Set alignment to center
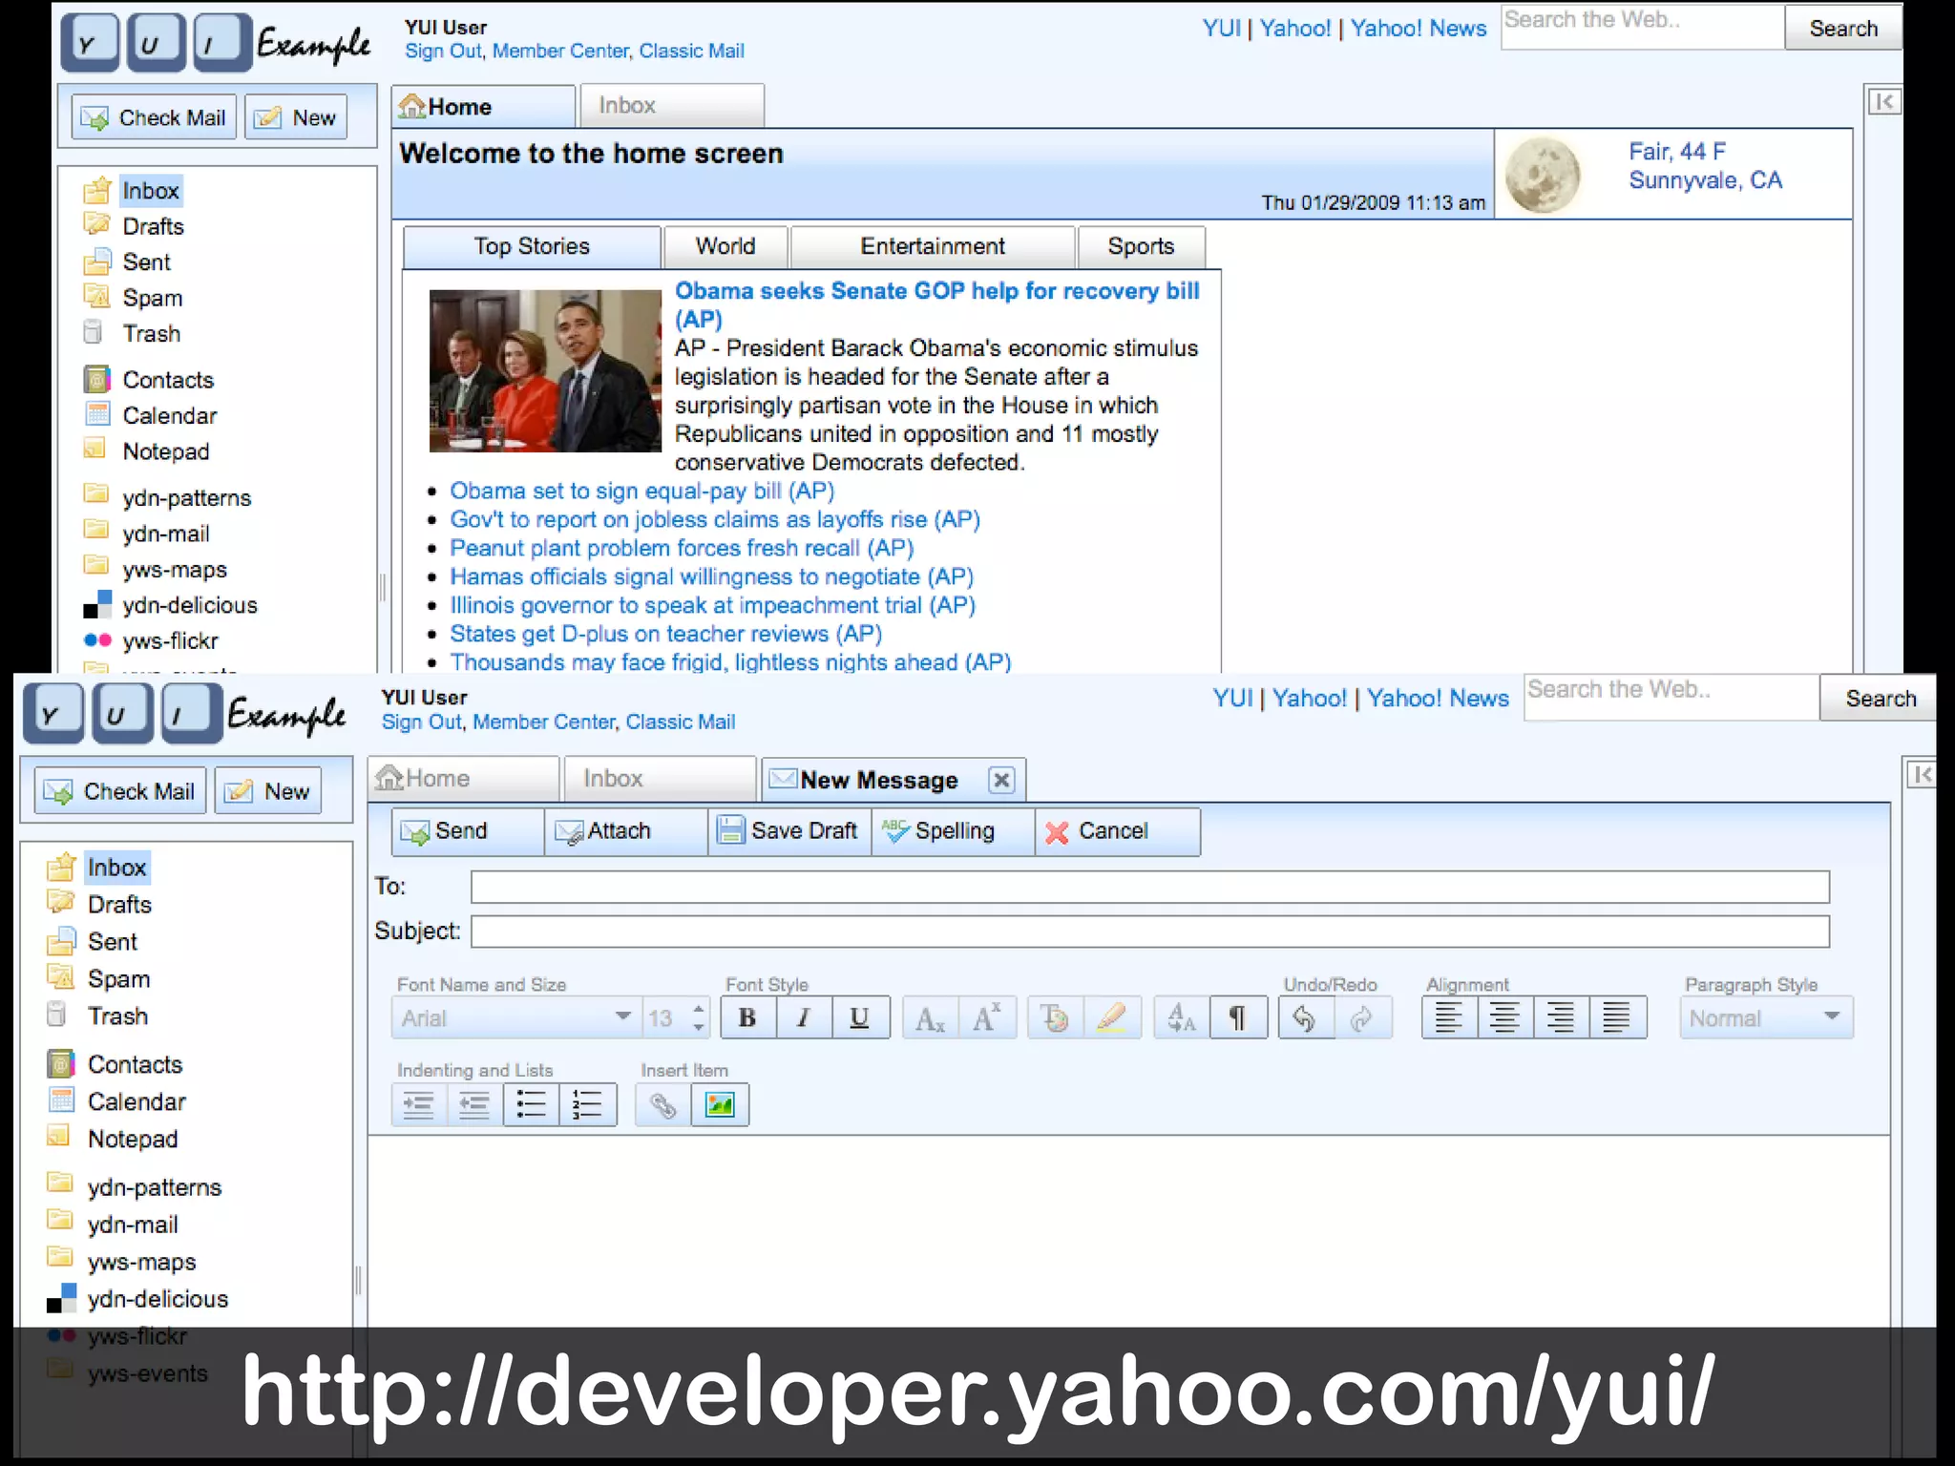 click(x=1505, y=1018)
